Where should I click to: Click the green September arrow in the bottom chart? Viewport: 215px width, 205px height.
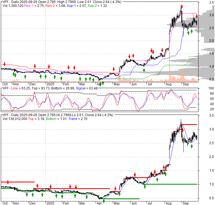pyautogui.click(x=192, y=146)
